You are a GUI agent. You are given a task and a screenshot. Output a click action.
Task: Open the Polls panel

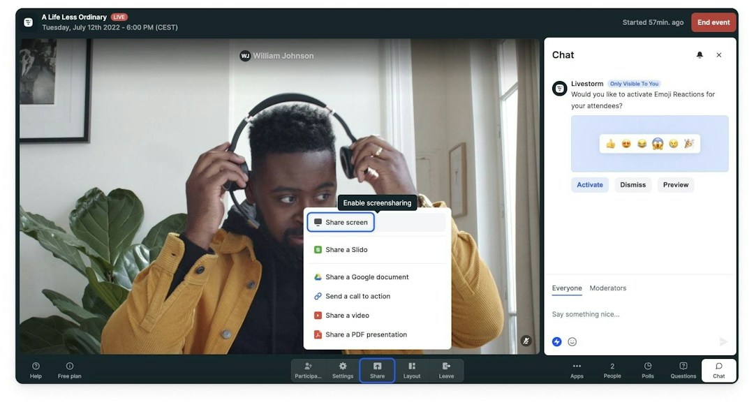pos(648,371)
